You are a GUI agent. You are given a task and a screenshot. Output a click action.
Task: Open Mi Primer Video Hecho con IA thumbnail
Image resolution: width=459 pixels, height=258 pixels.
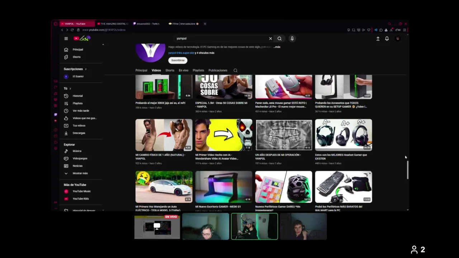[x=224, y=135]
